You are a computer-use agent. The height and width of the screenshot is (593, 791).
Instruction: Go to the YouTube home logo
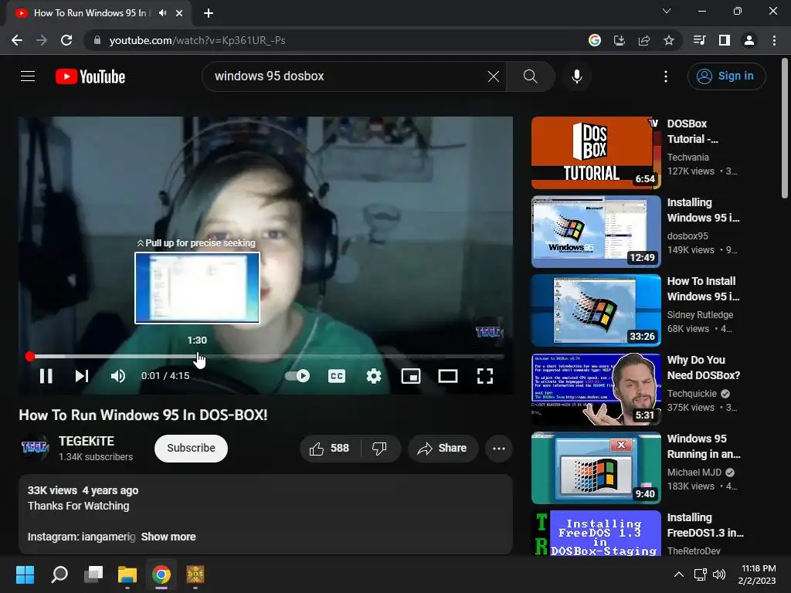90,76
